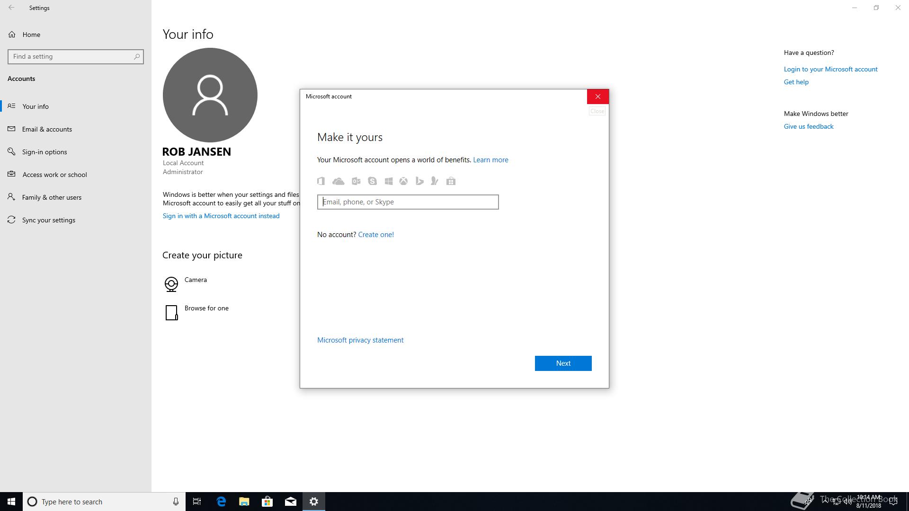Open the Mail app from the taskbar

click(291, 502)
